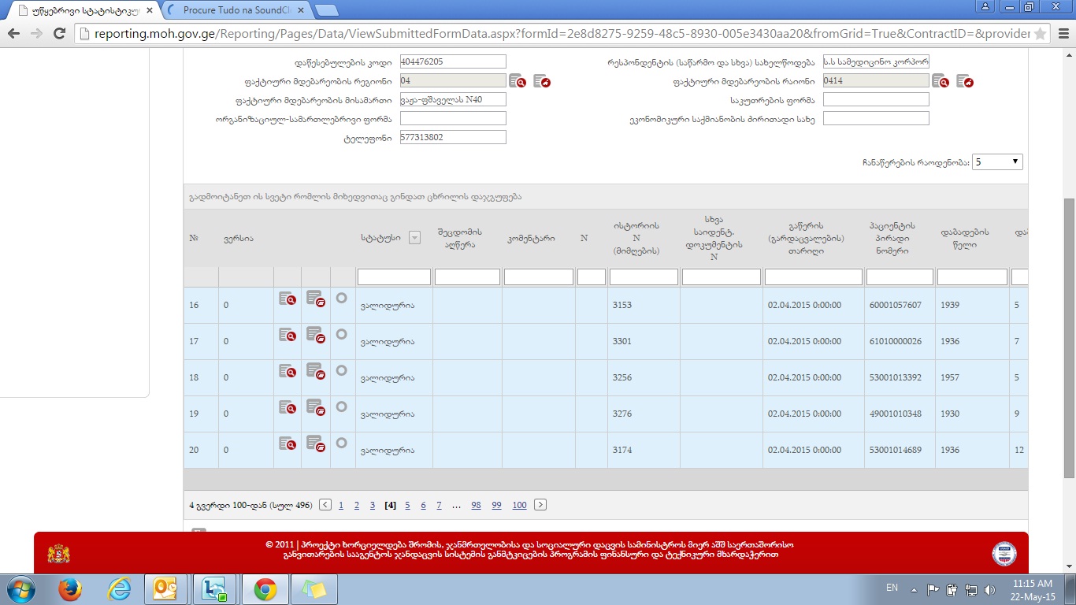Click the clear icon beside district code 0414
Screen dimensions: 1076x605
point(965,80)
